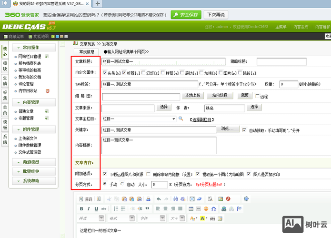Viewport: 331px width, 238px height.
Task: Open the text color picker (A icon)
Action: 193,218
